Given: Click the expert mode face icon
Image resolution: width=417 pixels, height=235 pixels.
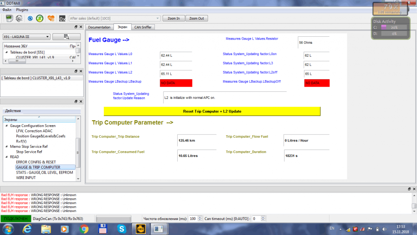Looking at the screenshot, I should 19,18.
